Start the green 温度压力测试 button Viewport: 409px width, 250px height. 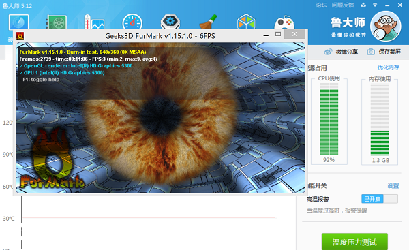pos(354,242)
